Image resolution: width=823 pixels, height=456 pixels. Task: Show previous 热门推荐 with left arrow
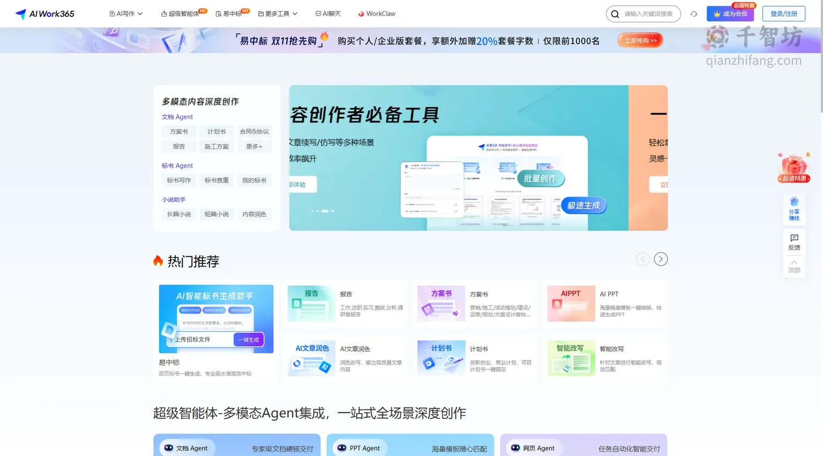(642, 259)
